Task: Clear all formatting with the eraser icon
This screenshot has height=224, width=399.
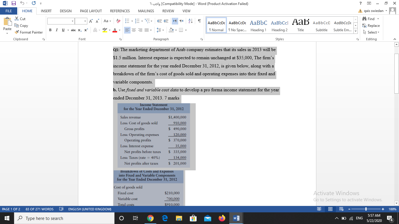Action: point(118,21)
